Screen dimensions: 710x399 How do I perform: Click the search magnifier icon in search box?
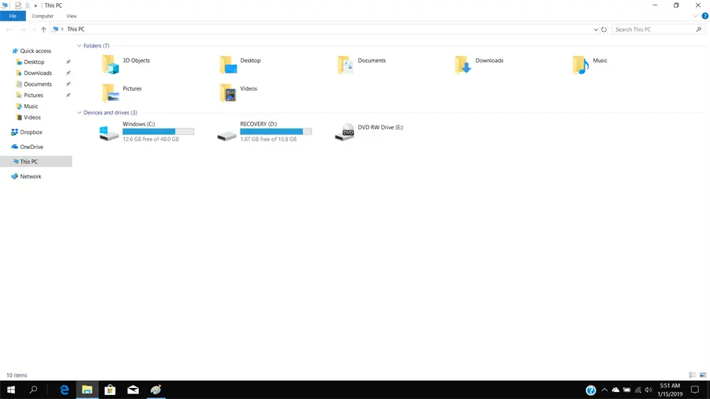pyautogui.click(x=699, y=29)
